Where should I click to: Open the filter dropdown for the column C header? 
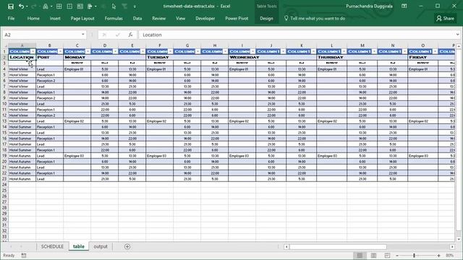pos(88,51)
